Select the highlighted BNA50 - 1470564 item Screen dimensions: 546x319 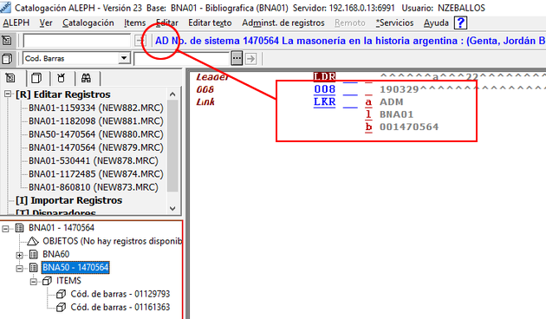pyautogui.click(x=75, y=268)
